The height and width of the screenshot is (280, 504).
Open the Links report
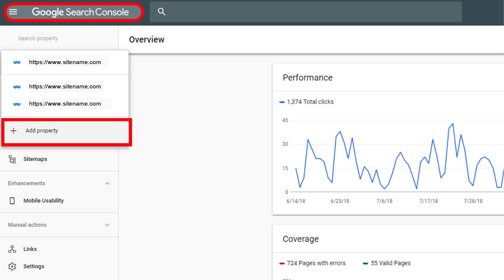click(x=30, y=249)
